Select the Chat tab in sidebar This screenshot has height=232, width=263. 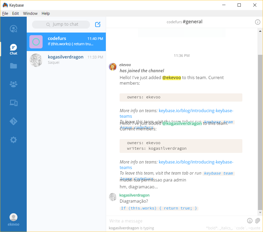click(13, 49)
